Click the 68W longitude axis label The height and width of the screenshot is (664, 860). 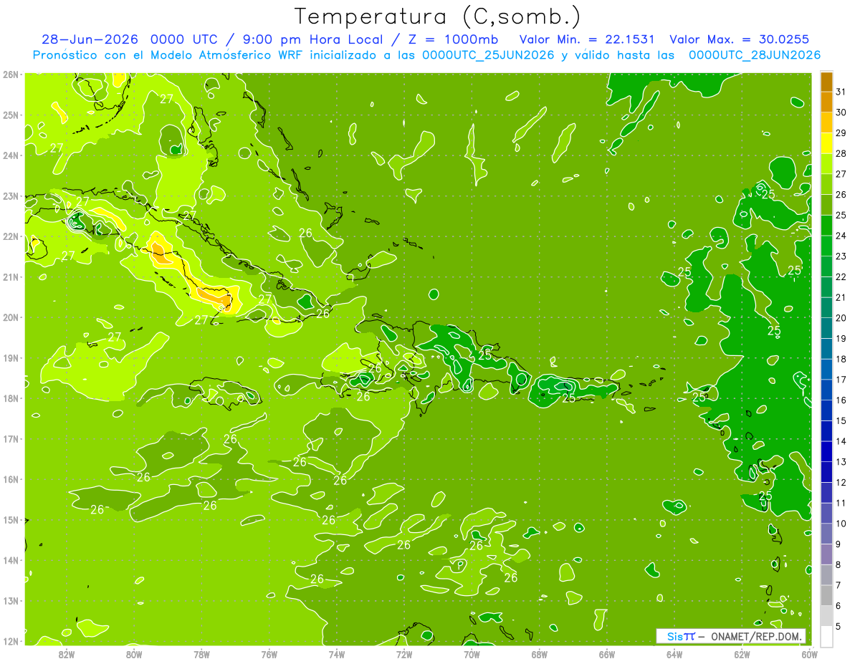(x=539, y=654)
